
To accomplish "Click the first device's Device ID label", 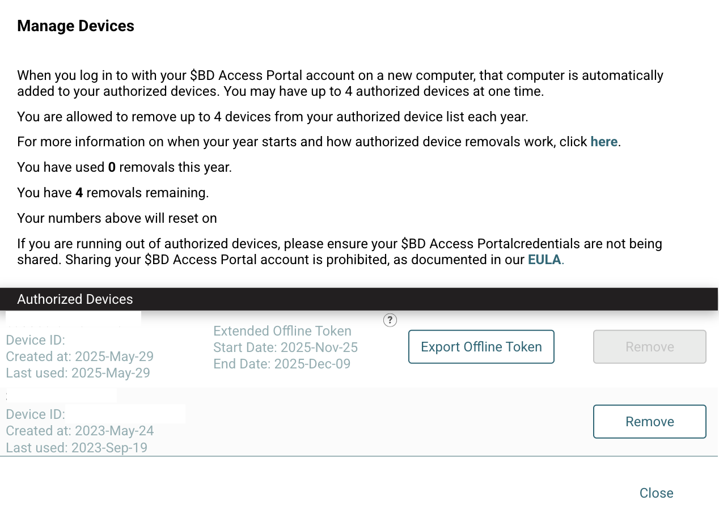I will pos(36,340).
